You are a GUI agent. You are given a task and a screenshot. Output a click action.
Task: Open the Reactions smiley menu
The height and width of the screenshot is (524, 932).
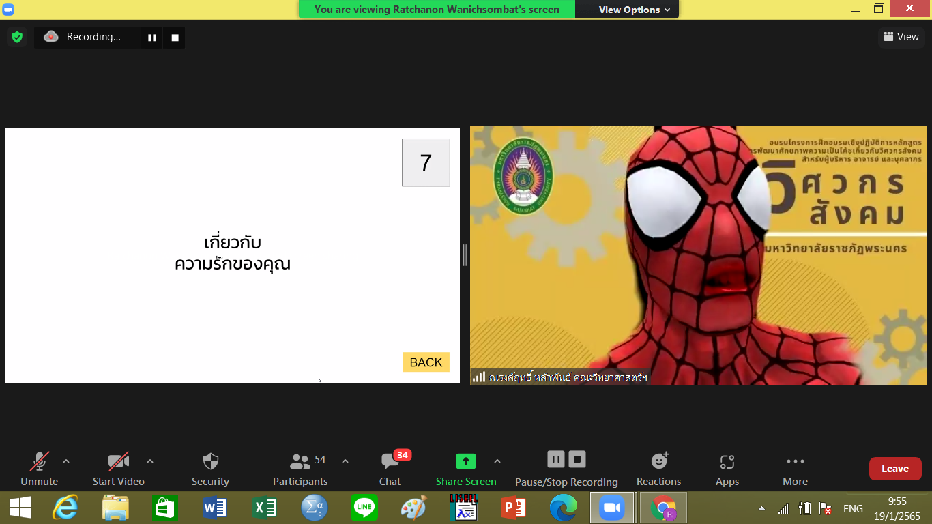tap(659, 469)
